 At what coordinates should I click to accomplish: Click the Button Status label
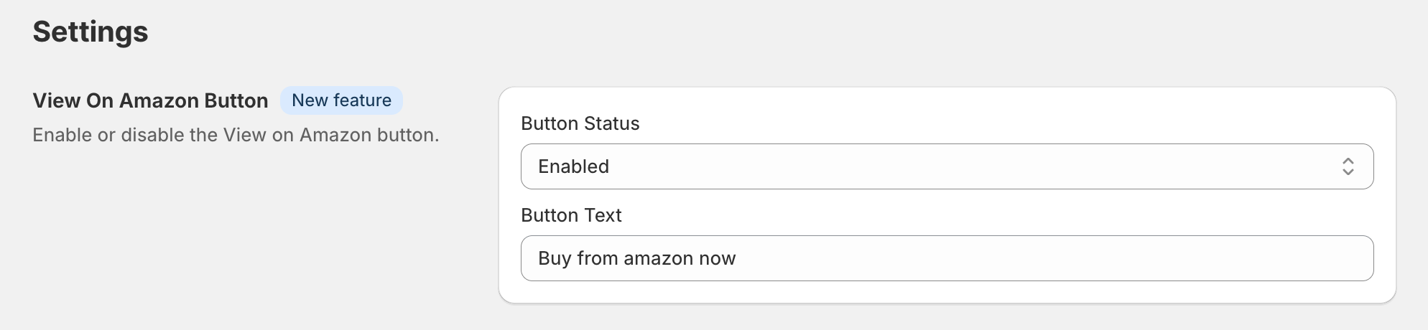tap(580, 123)
